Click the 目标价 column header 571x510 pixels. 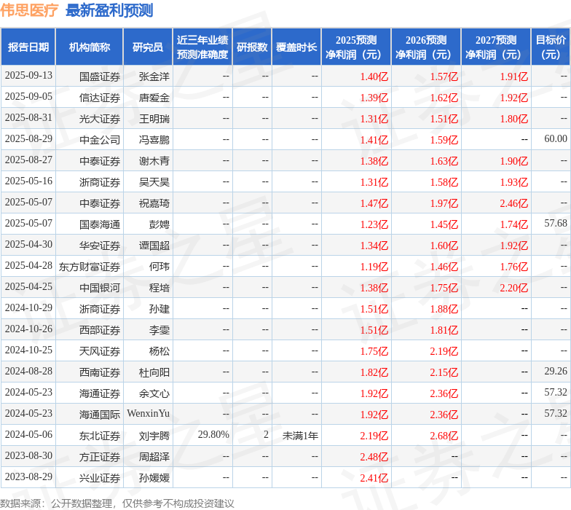(551, 47)
